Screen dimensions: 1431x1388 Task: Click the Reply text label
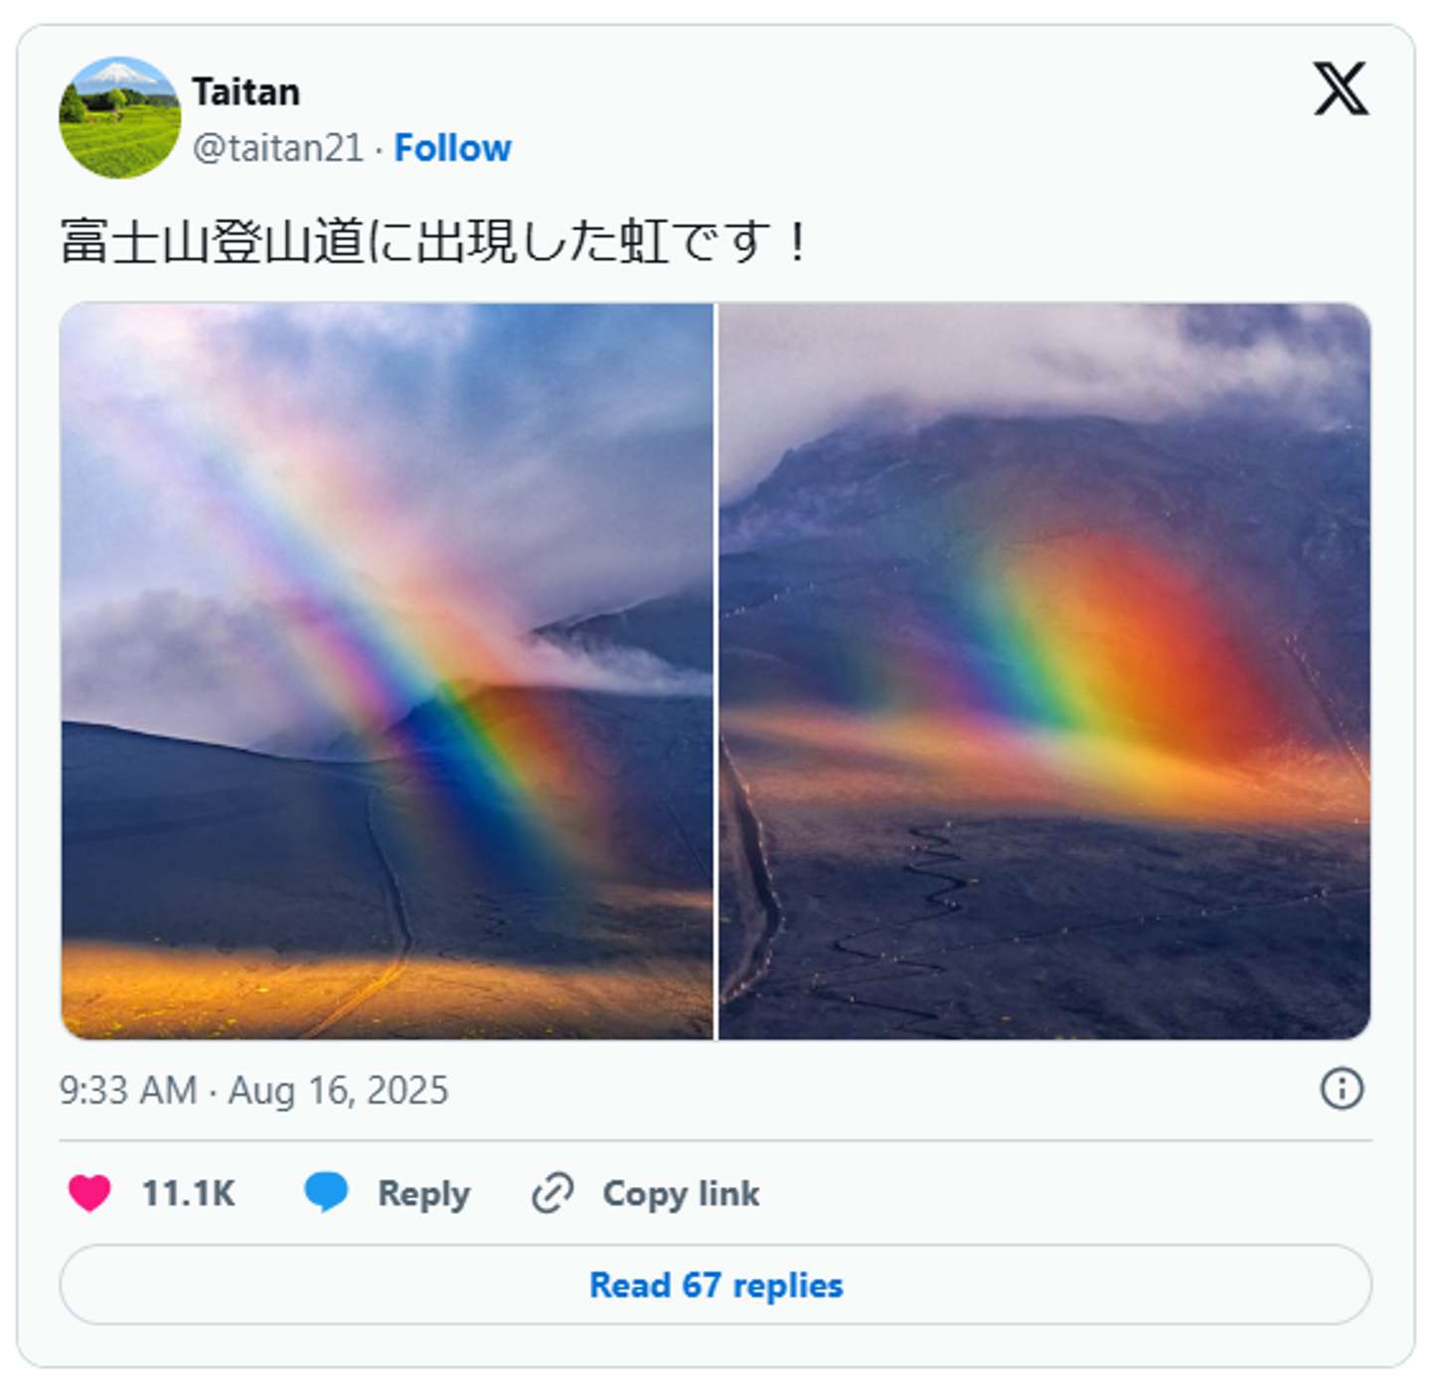coord(423,1194)
